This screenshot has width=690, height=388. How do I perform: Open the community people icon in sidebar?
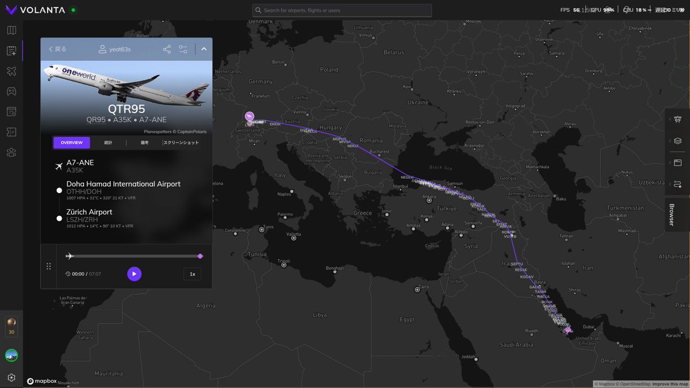pos(11,152)
